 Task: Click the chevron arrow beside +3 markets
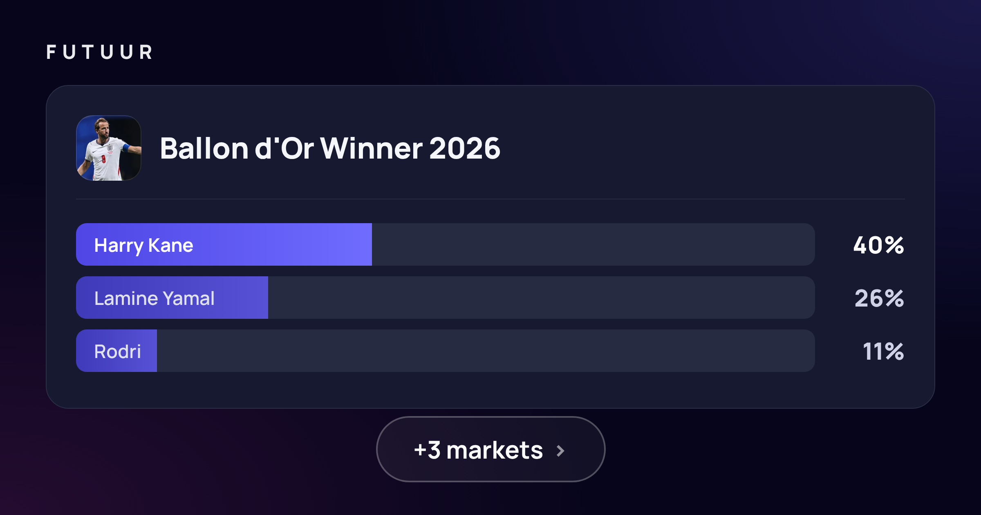click(x=560, y=451)
